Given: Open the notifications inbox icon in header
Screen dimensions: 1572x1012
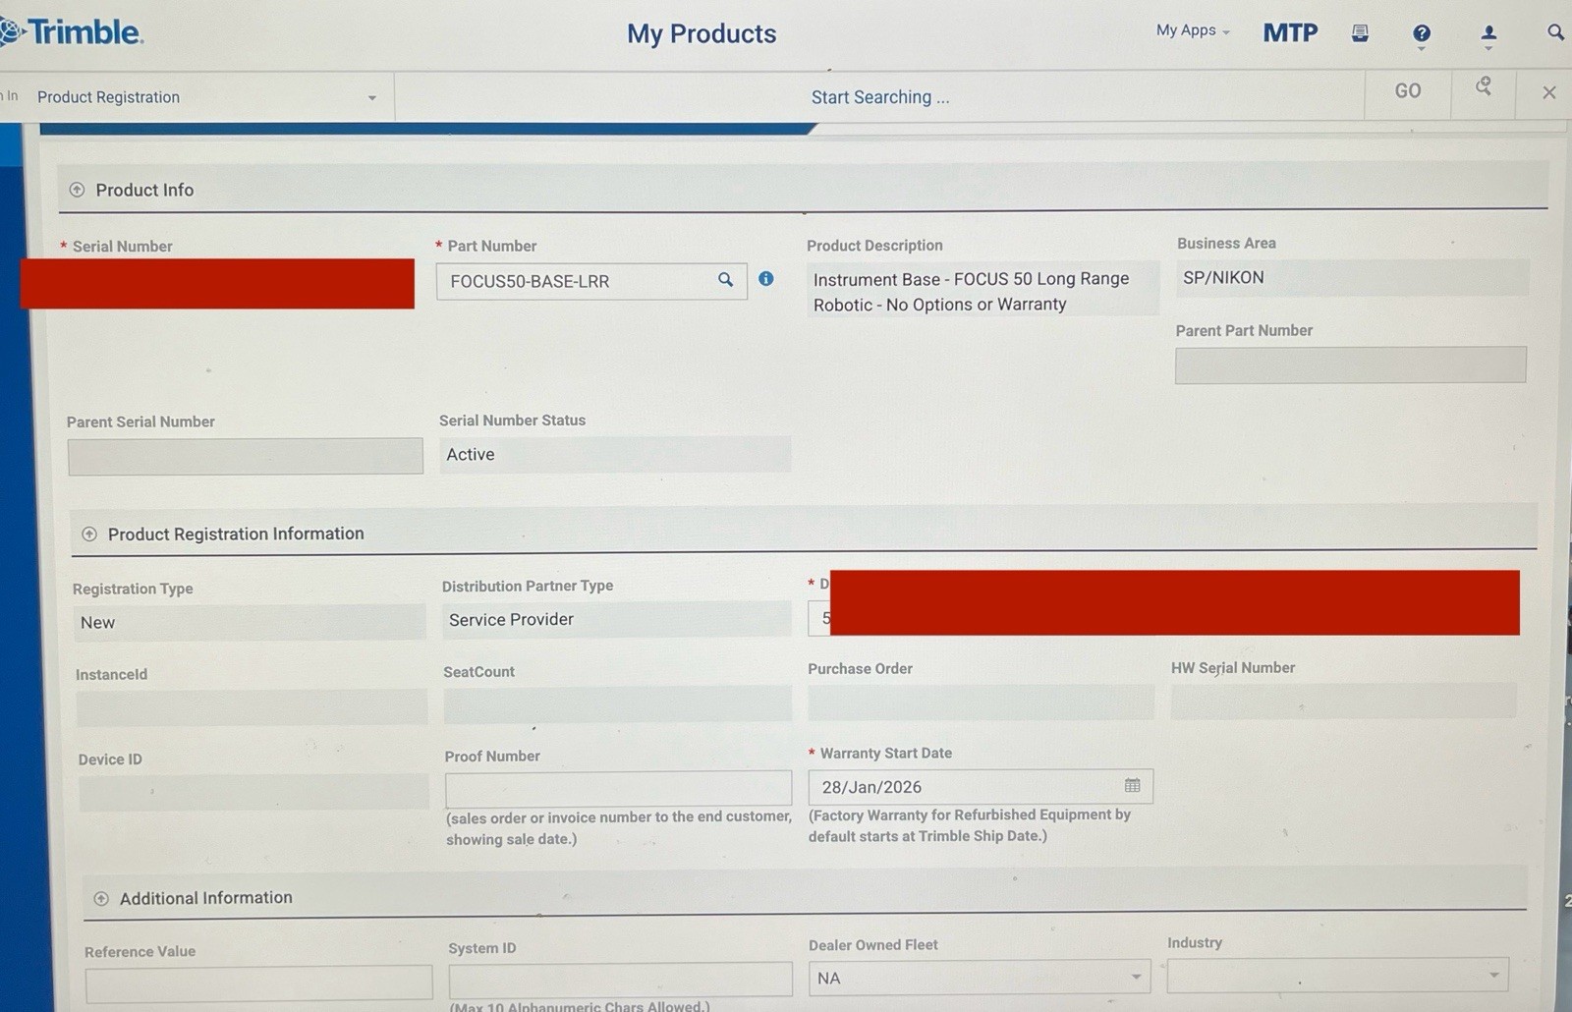Looking at the screenshot, I should tap(1360, 33).
